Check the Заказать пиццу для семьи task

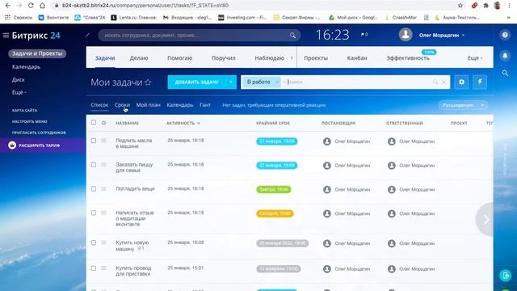pos(94,165)
